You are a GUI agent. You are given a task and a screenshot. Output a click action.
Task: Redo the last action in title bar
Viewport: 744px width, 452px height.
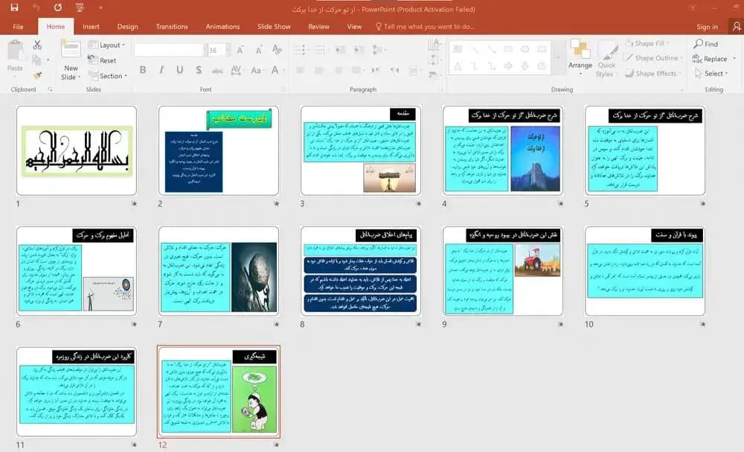tap(58, 7)
